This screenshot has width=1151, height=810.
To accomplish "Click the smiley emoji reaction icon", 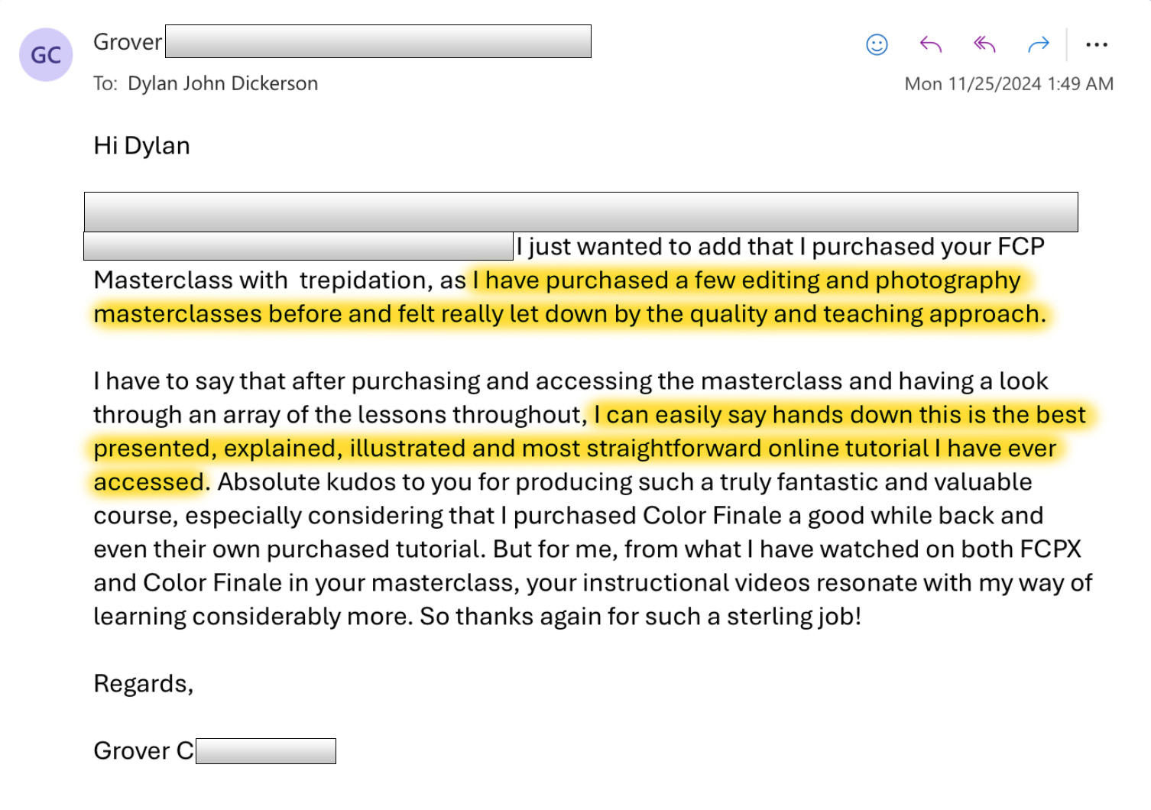I will pos(877,45).
